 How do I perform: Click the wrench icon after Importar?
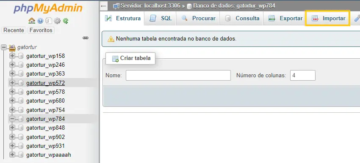pyautogui.click(x=357, y=18)
